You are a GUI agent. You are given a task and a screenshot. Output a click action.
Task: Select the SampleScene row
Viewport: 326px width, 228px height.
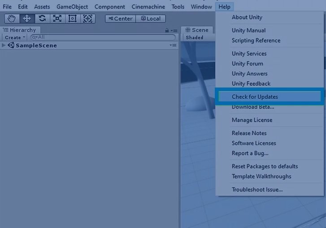pos(89,45)
